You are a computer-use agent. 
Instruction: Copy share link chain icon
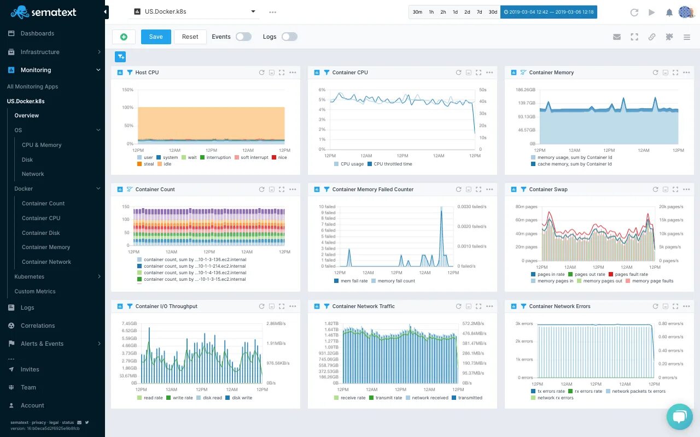pyautogui.click(x=652, y=37)
